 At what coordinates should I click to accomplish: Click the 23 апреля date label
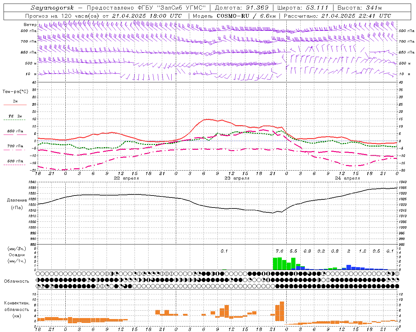click(237, 178)
